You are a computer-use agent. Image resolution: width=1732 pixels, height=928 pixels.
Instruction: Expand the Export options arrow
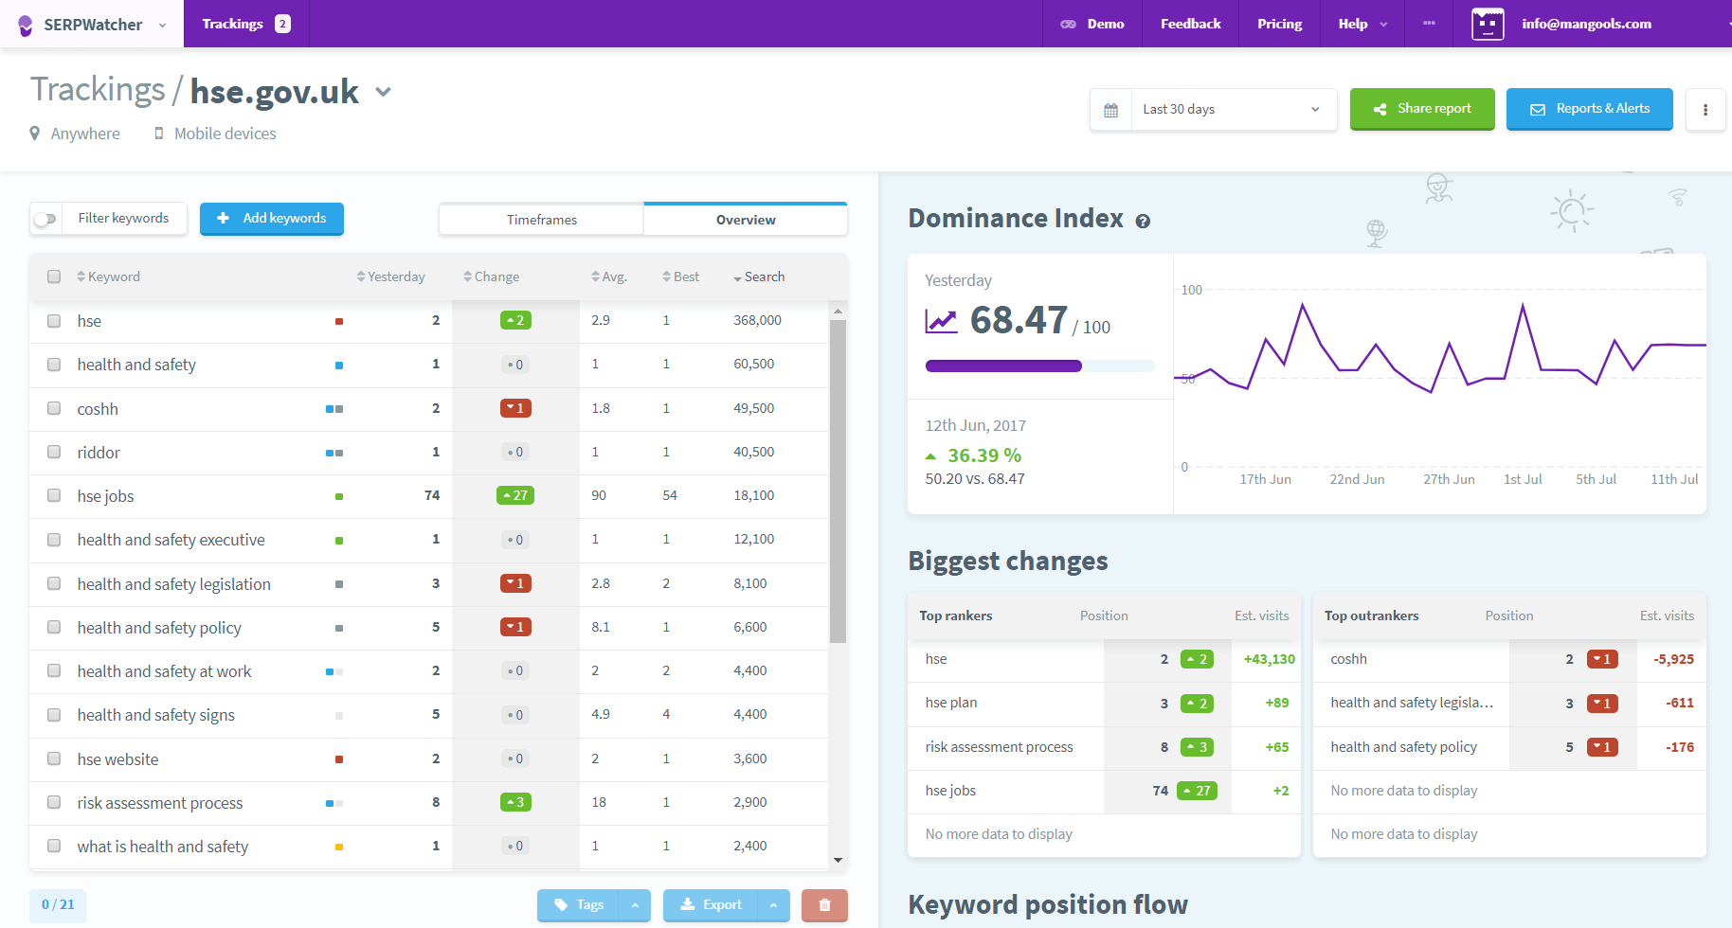[774, 905]
